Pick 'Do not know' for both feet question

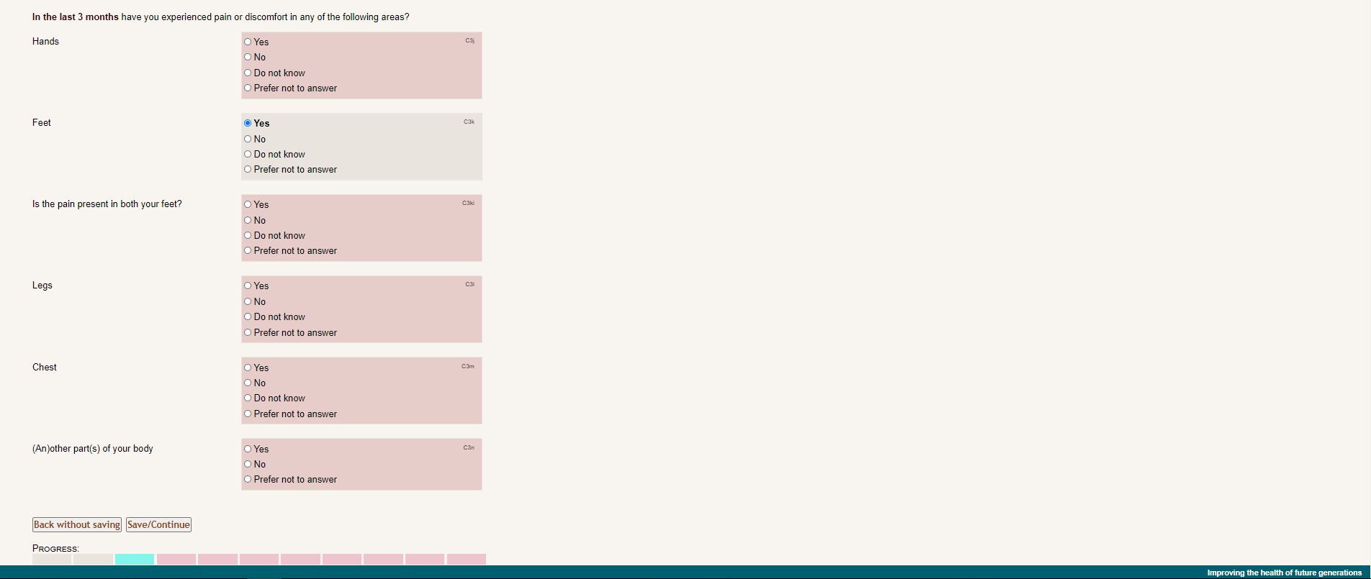tap(248, 236)
